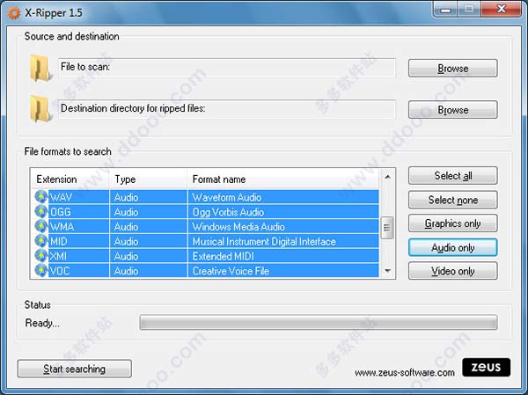This screenshot has width=528, height=395.
Task: Click the Start searching button
Action: 75,369
